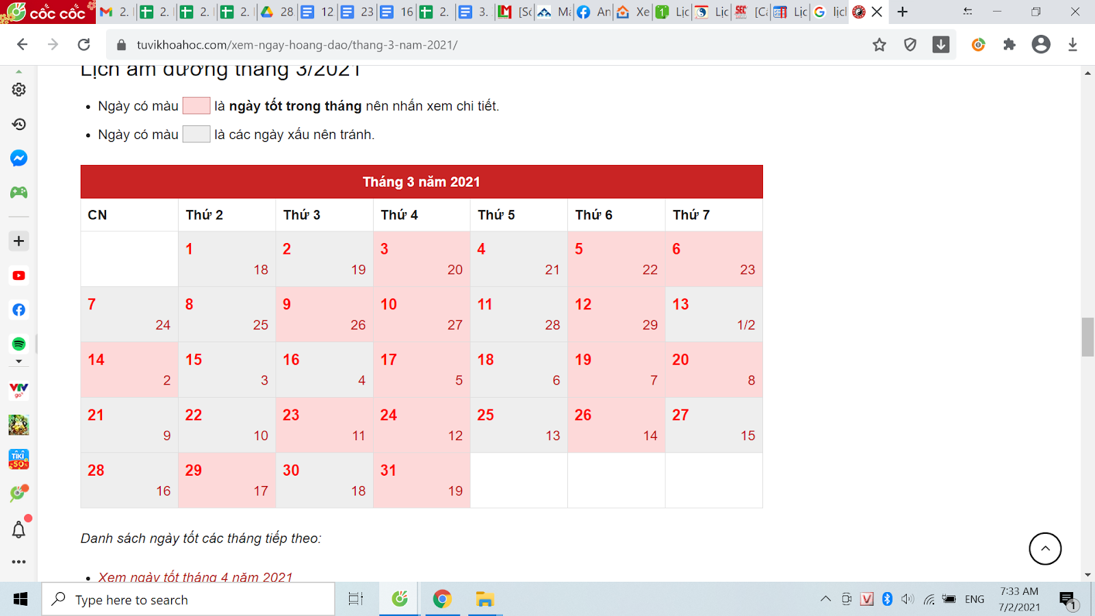Viewport: 1095px width, 616px height.
Task: Show hidden system tray icons
Action: pyautogui.click(x=825, y=600)
